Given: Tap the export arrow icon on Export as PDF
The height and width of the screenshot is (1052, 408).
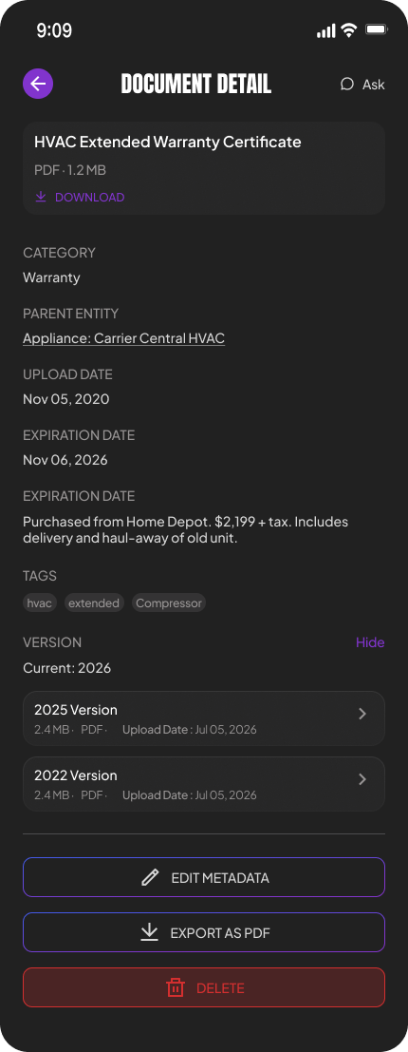Looking at the screenshot, I should pyautogui.click(x=149, y=932).
